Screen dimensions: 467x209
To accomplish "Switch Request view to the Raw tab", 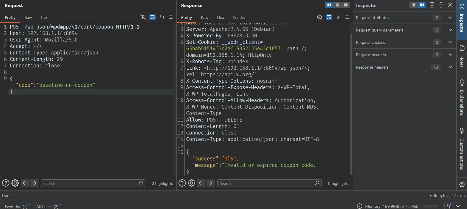I will pos(28,17).
